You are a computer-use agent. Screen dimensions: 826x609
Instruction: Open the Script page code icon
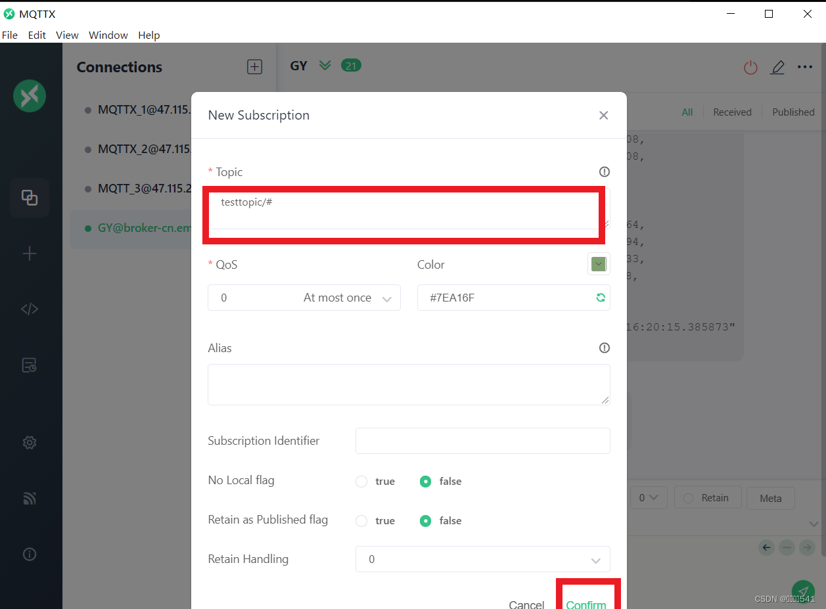30,309
